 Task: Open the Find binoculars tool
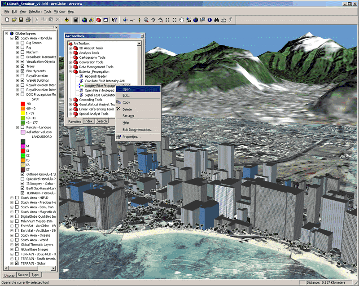(x=217, y=20)
